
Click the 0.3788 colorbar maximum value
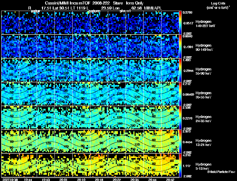click(188, 12)
